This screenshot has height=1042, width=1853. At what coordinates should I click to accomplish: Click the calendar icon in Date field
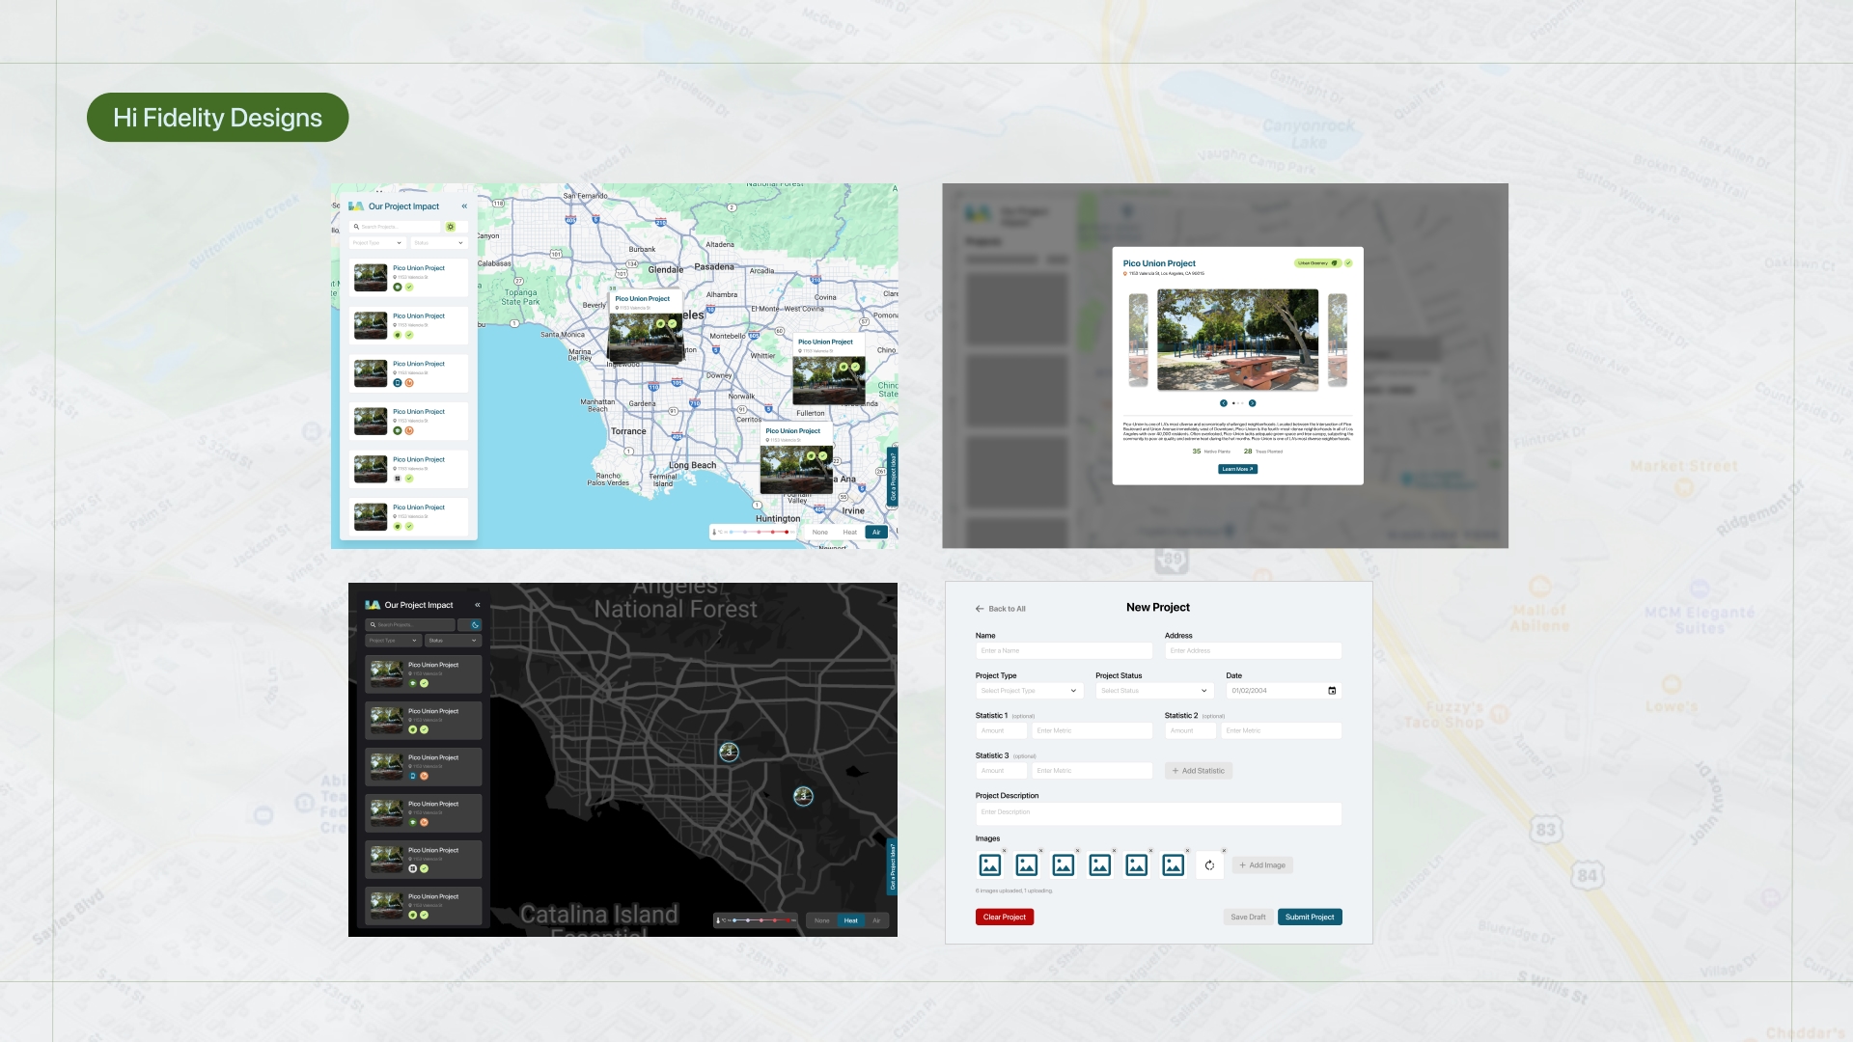click(x=1332, y=691)
